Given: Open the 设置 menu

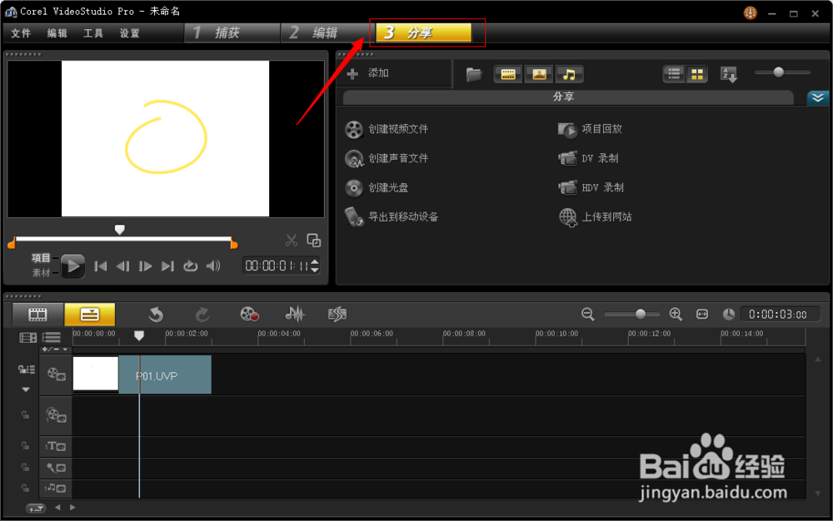Looking at the screenshot, I should 129,33.
